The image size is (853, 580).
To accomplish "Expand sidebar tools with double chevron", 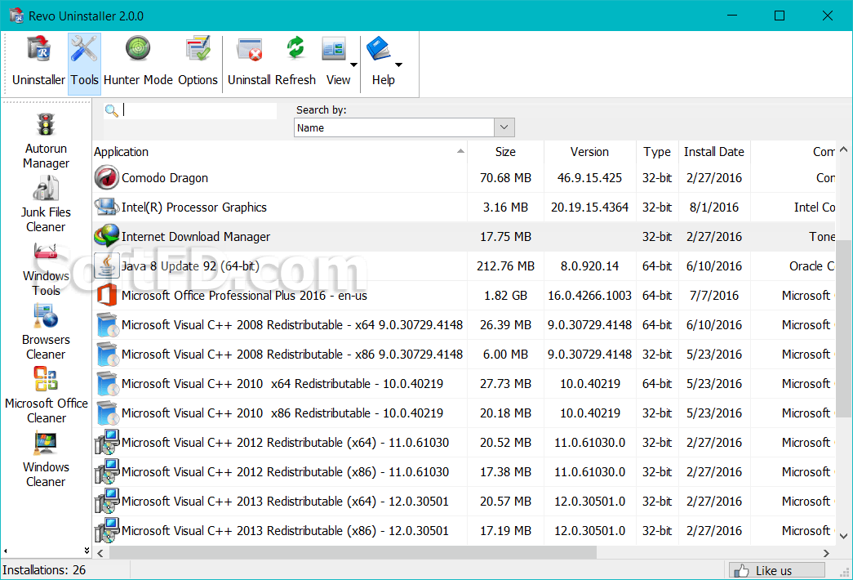I will (x=87, y=551).
